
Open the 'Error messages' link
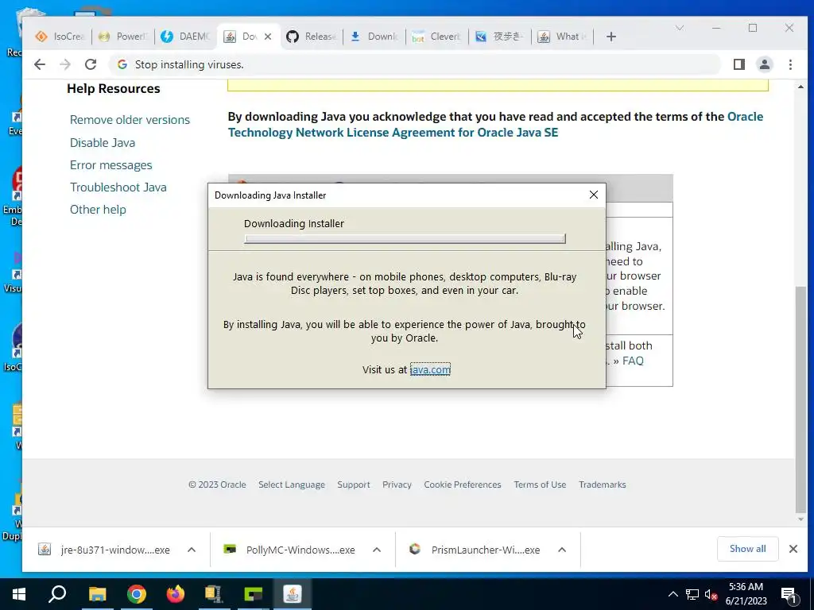(x=111, y=165)
